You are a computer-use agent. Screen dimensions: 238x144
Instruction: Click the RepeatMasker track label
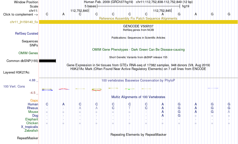[28, 138]
